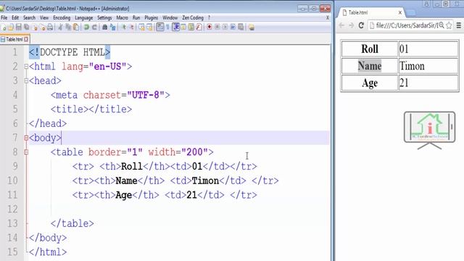The image size is (464, 261).
Task: Click the Chrome user profile icon
Action: tap(426, 4)
